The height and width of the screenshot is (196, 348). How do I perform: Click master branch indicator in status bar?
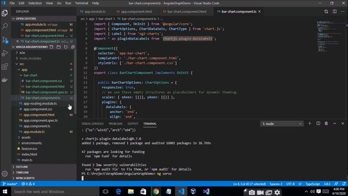[10, 184]
